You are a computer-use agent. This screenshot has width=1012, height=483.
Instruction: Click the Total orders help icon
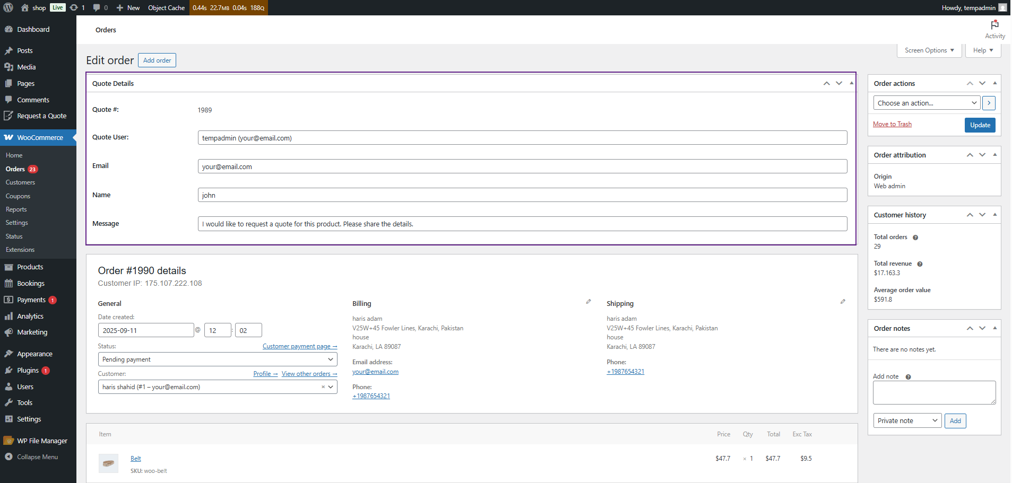(915, 238)
